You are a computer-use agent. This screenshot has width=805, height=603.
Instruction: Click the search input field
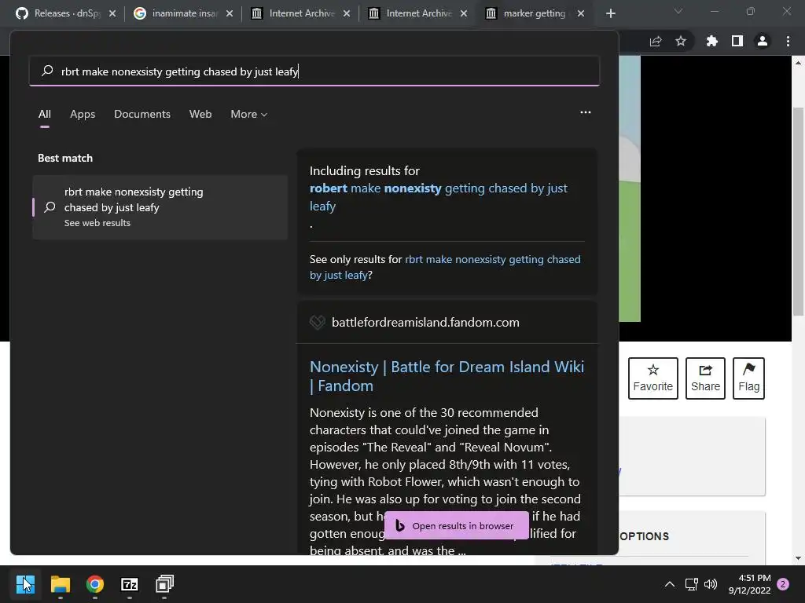point(314,71)
